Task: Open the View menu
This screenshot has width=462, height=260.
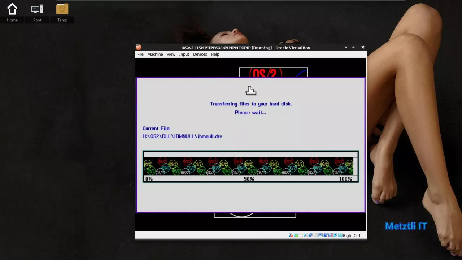Action: coord(171,54)
